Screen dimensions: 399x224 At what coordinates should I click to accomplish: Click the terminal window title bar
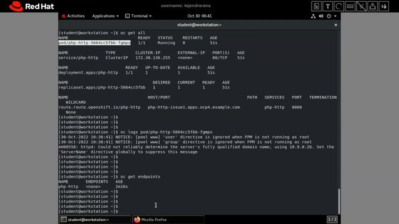(x=199, y=25)
